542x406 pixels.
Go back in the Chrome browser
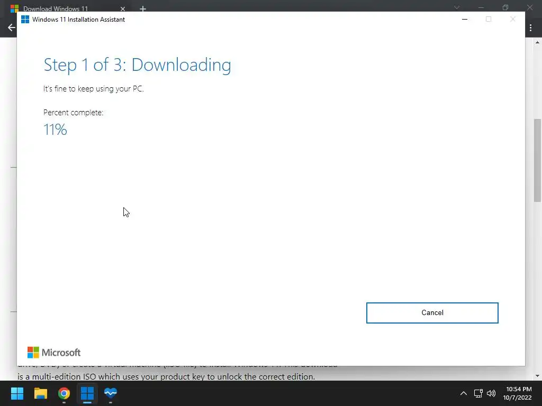pos(12,27)
